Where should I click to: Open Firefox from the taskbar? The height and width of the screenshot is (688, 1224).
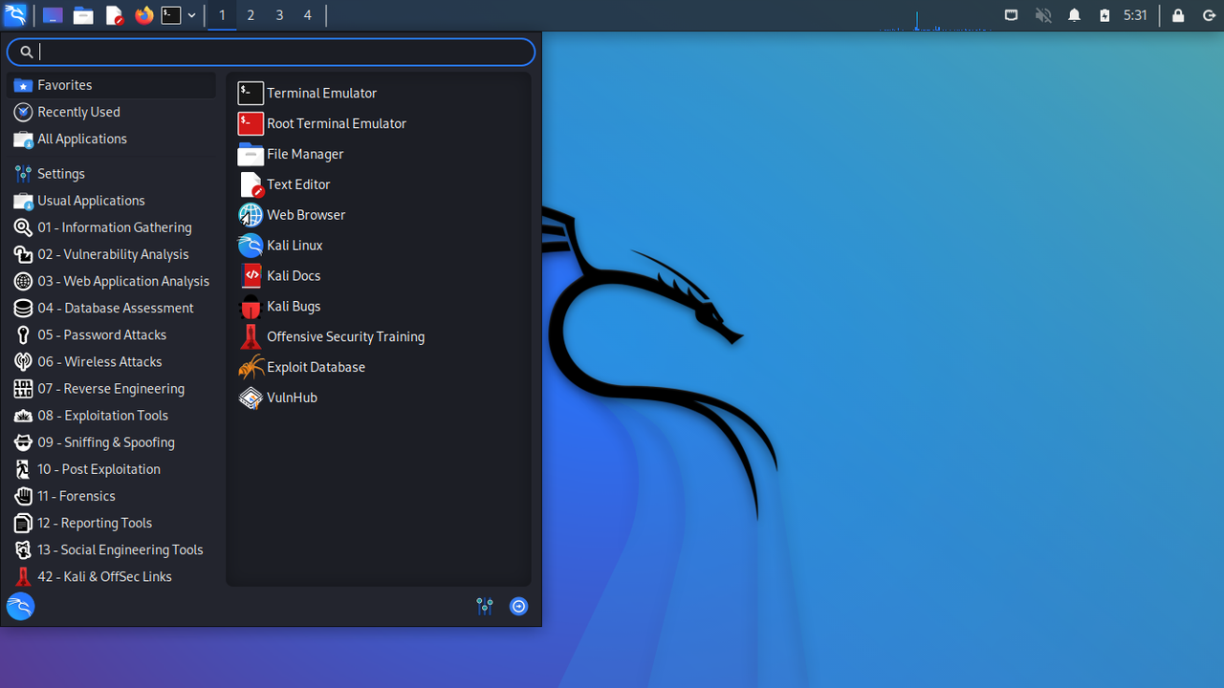click(x=144, y=15)
